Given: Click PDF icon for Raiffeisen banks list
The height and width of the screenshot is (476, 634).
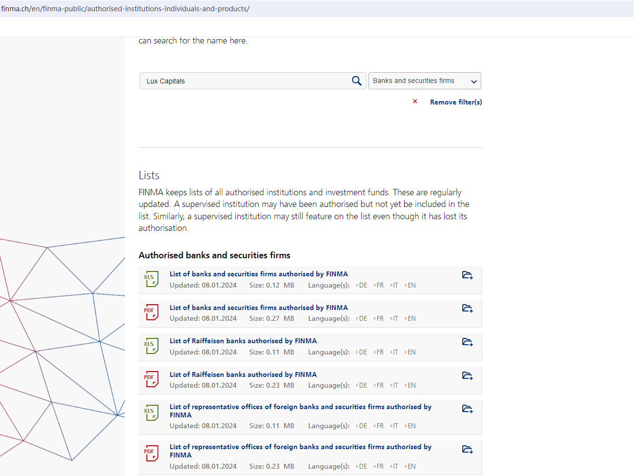Looking at the screenshot, I should [151, 379].
